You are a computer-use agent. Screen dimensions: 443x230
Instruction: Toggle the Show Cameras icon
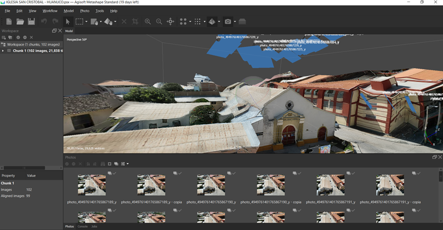[227, 22]
